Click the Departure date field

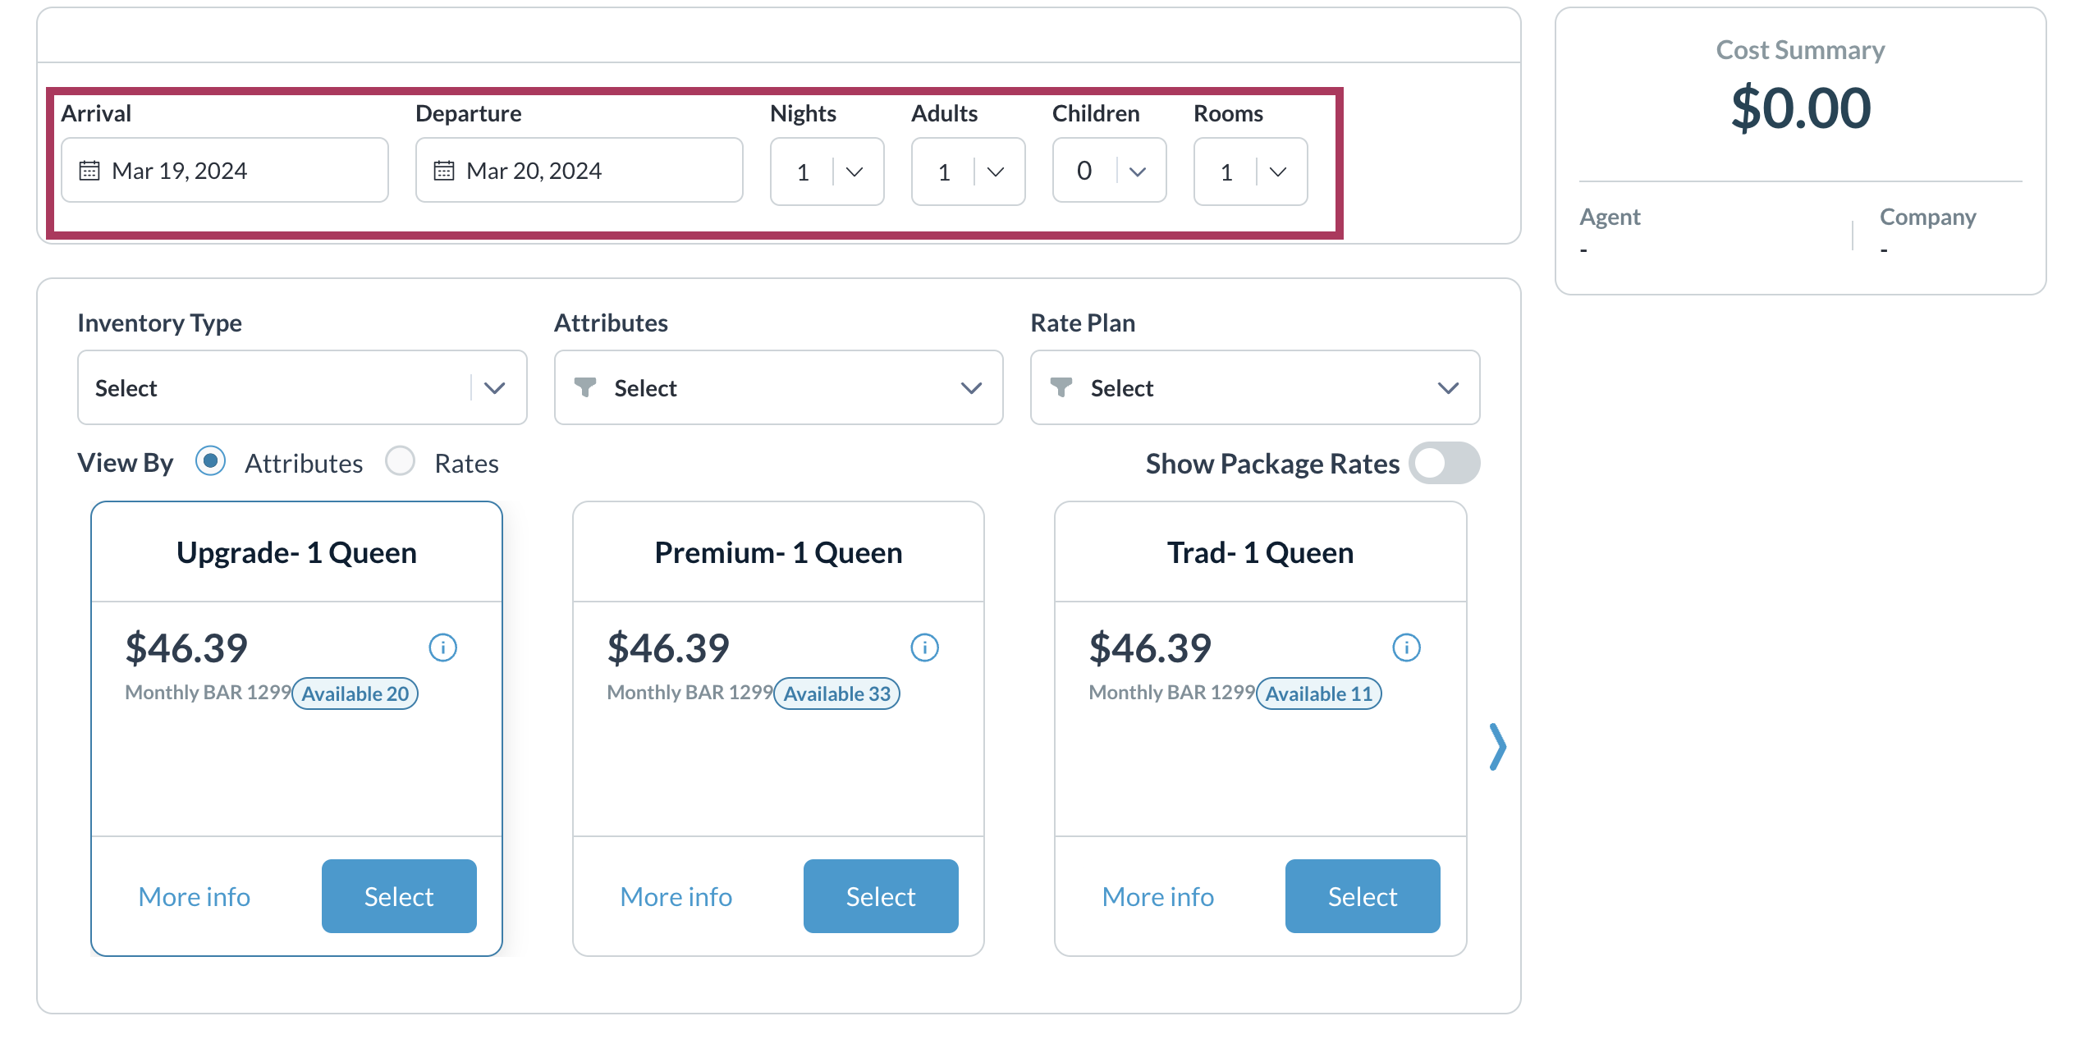pos(579,171)
